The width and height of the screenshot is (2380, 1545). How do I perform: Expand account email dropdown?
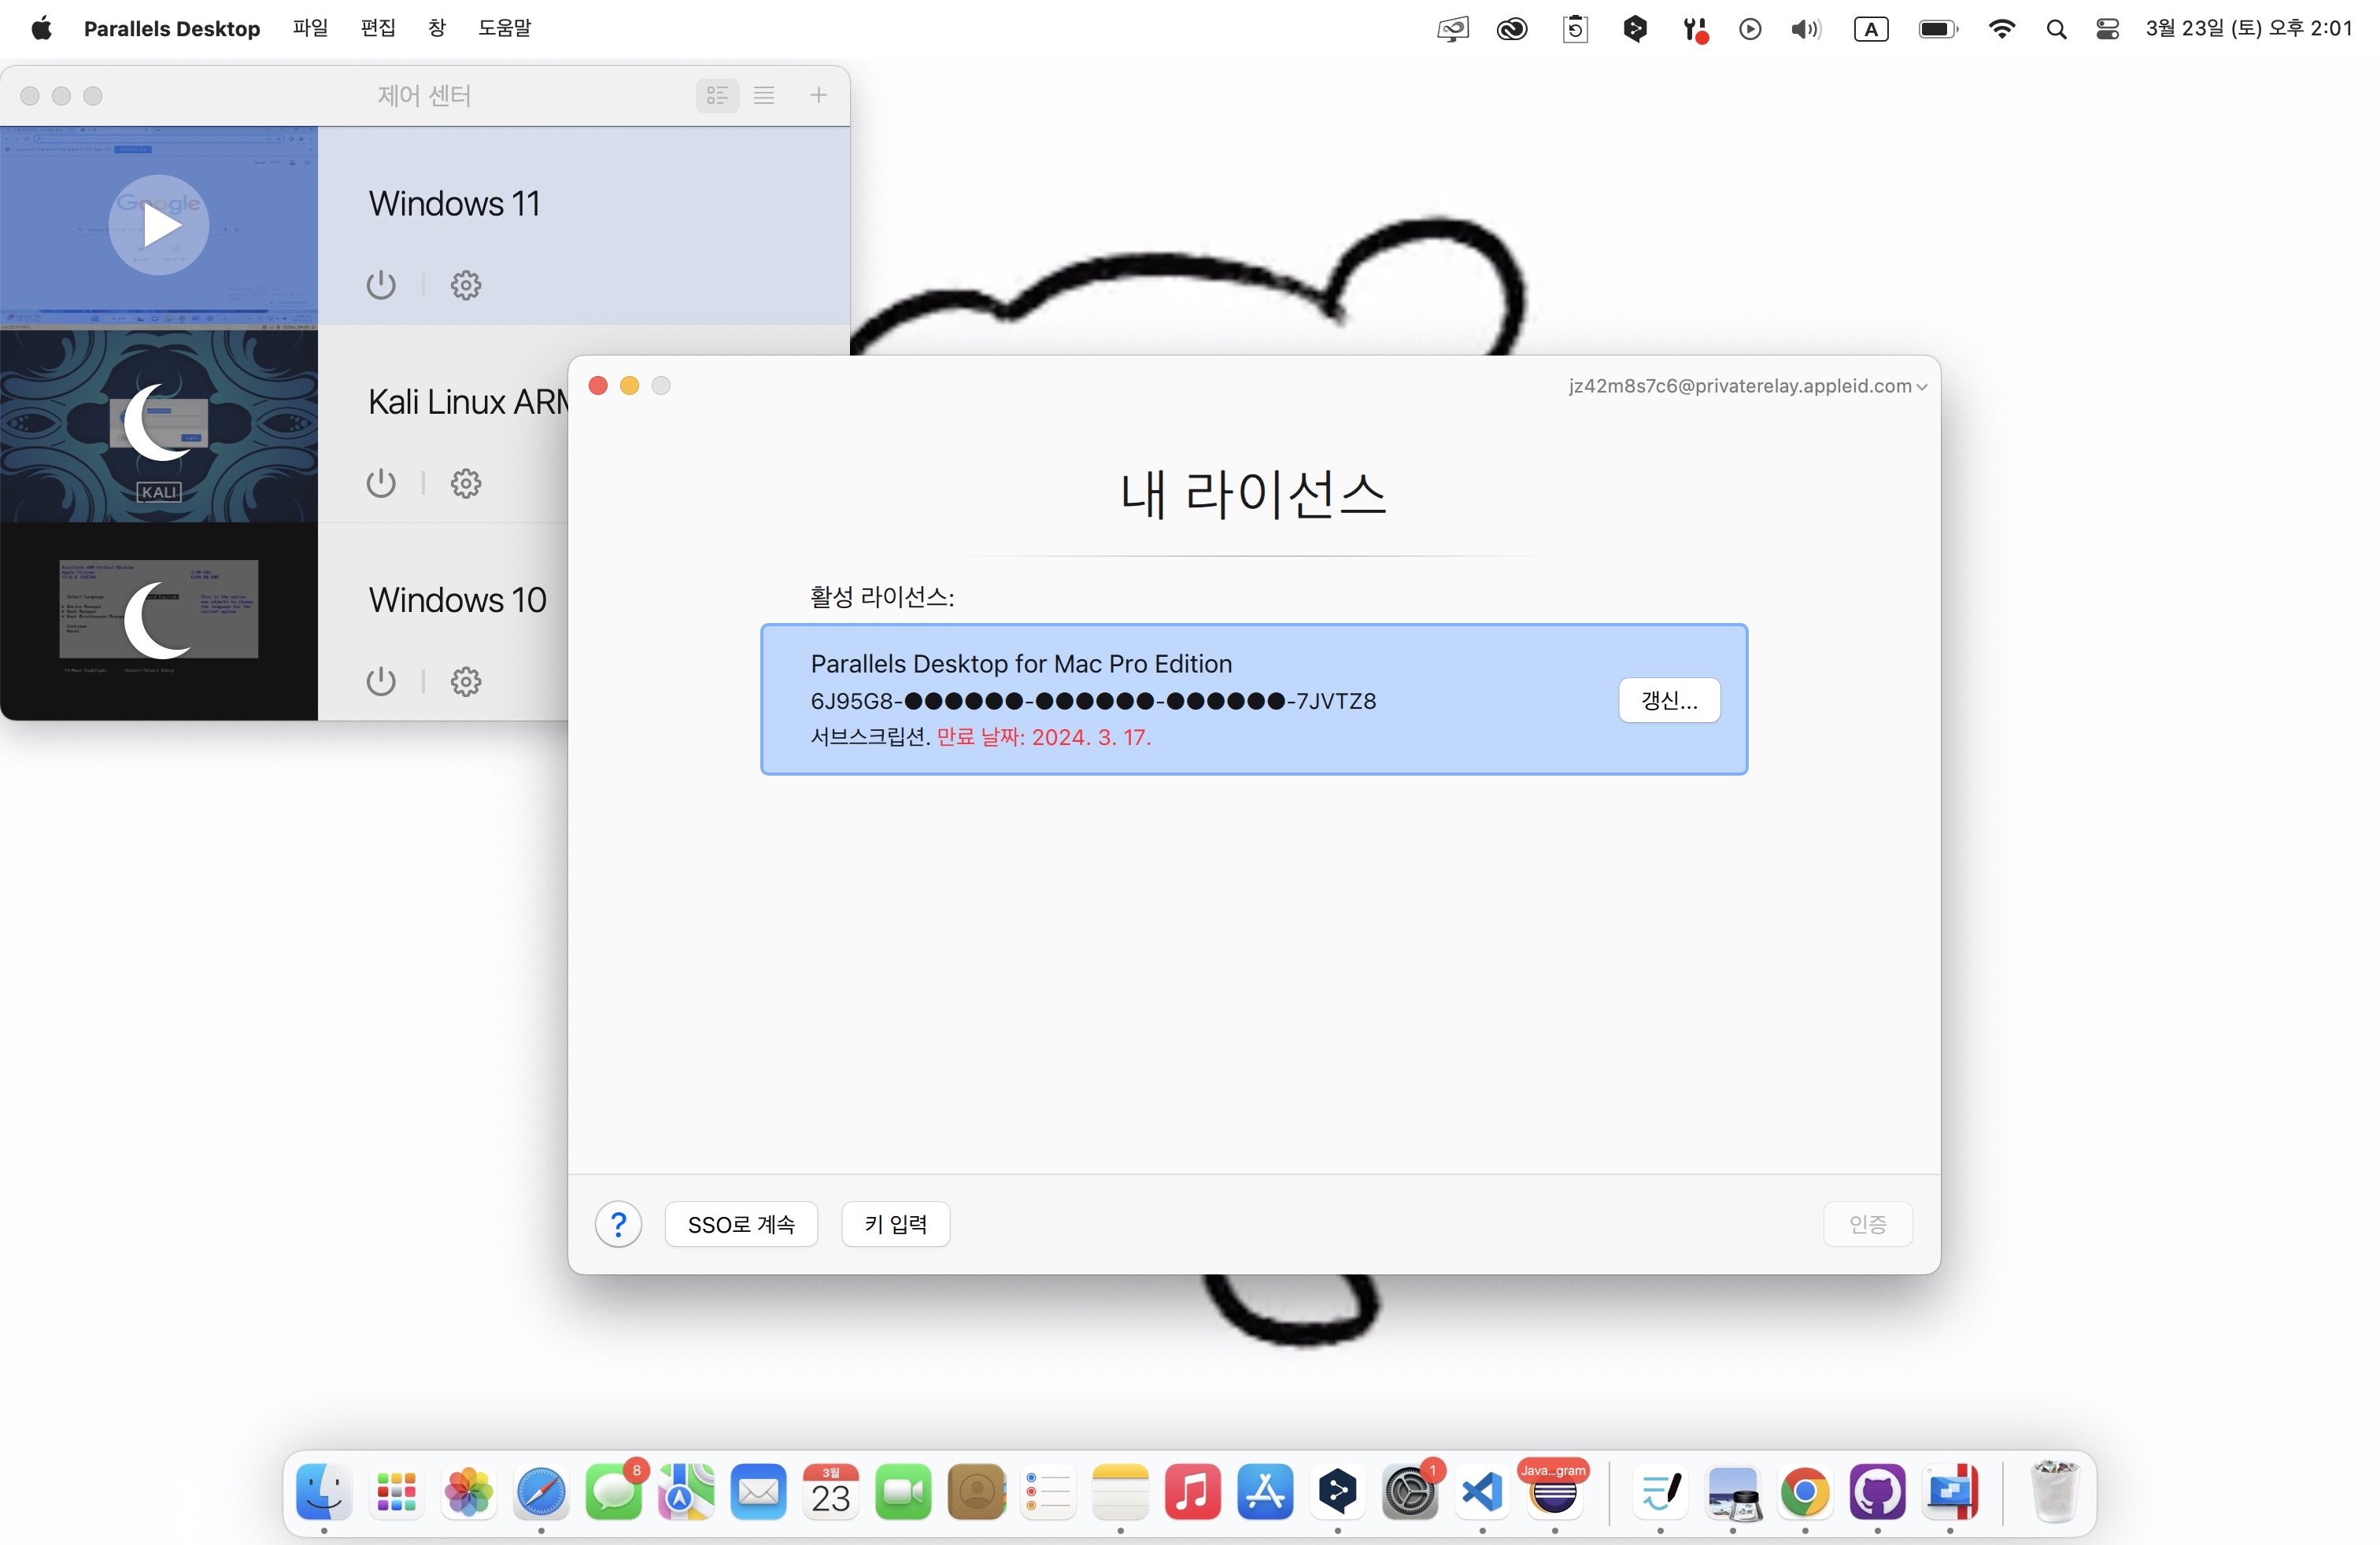coord(1747,385)
